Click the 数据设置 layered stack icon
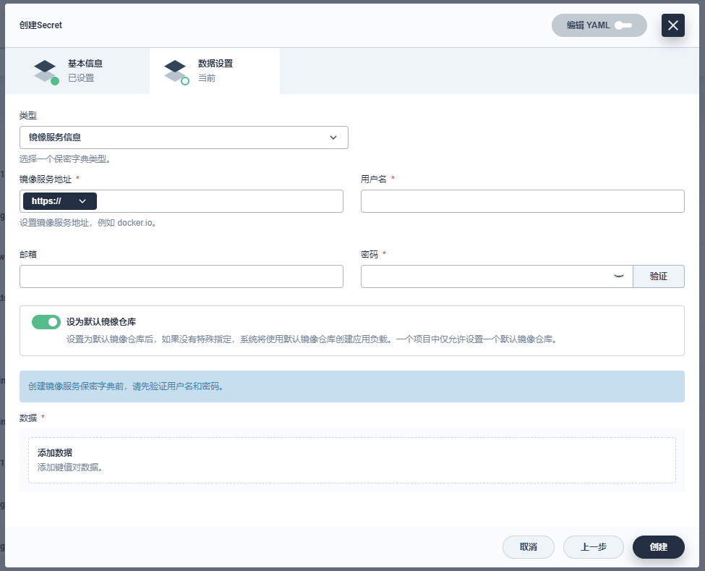This screenshot has height=571, width=705. [x=176, y=71]
